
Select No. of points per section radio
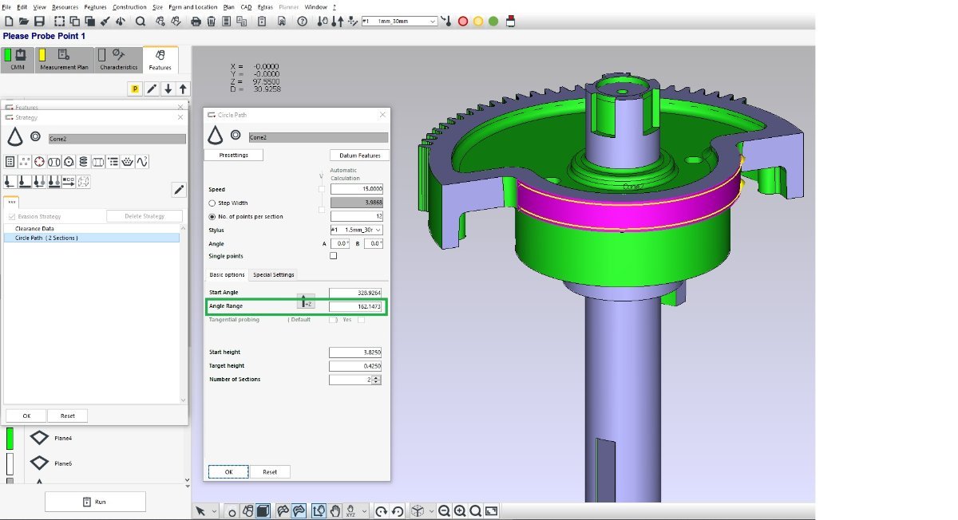click(x=212, y=216)
